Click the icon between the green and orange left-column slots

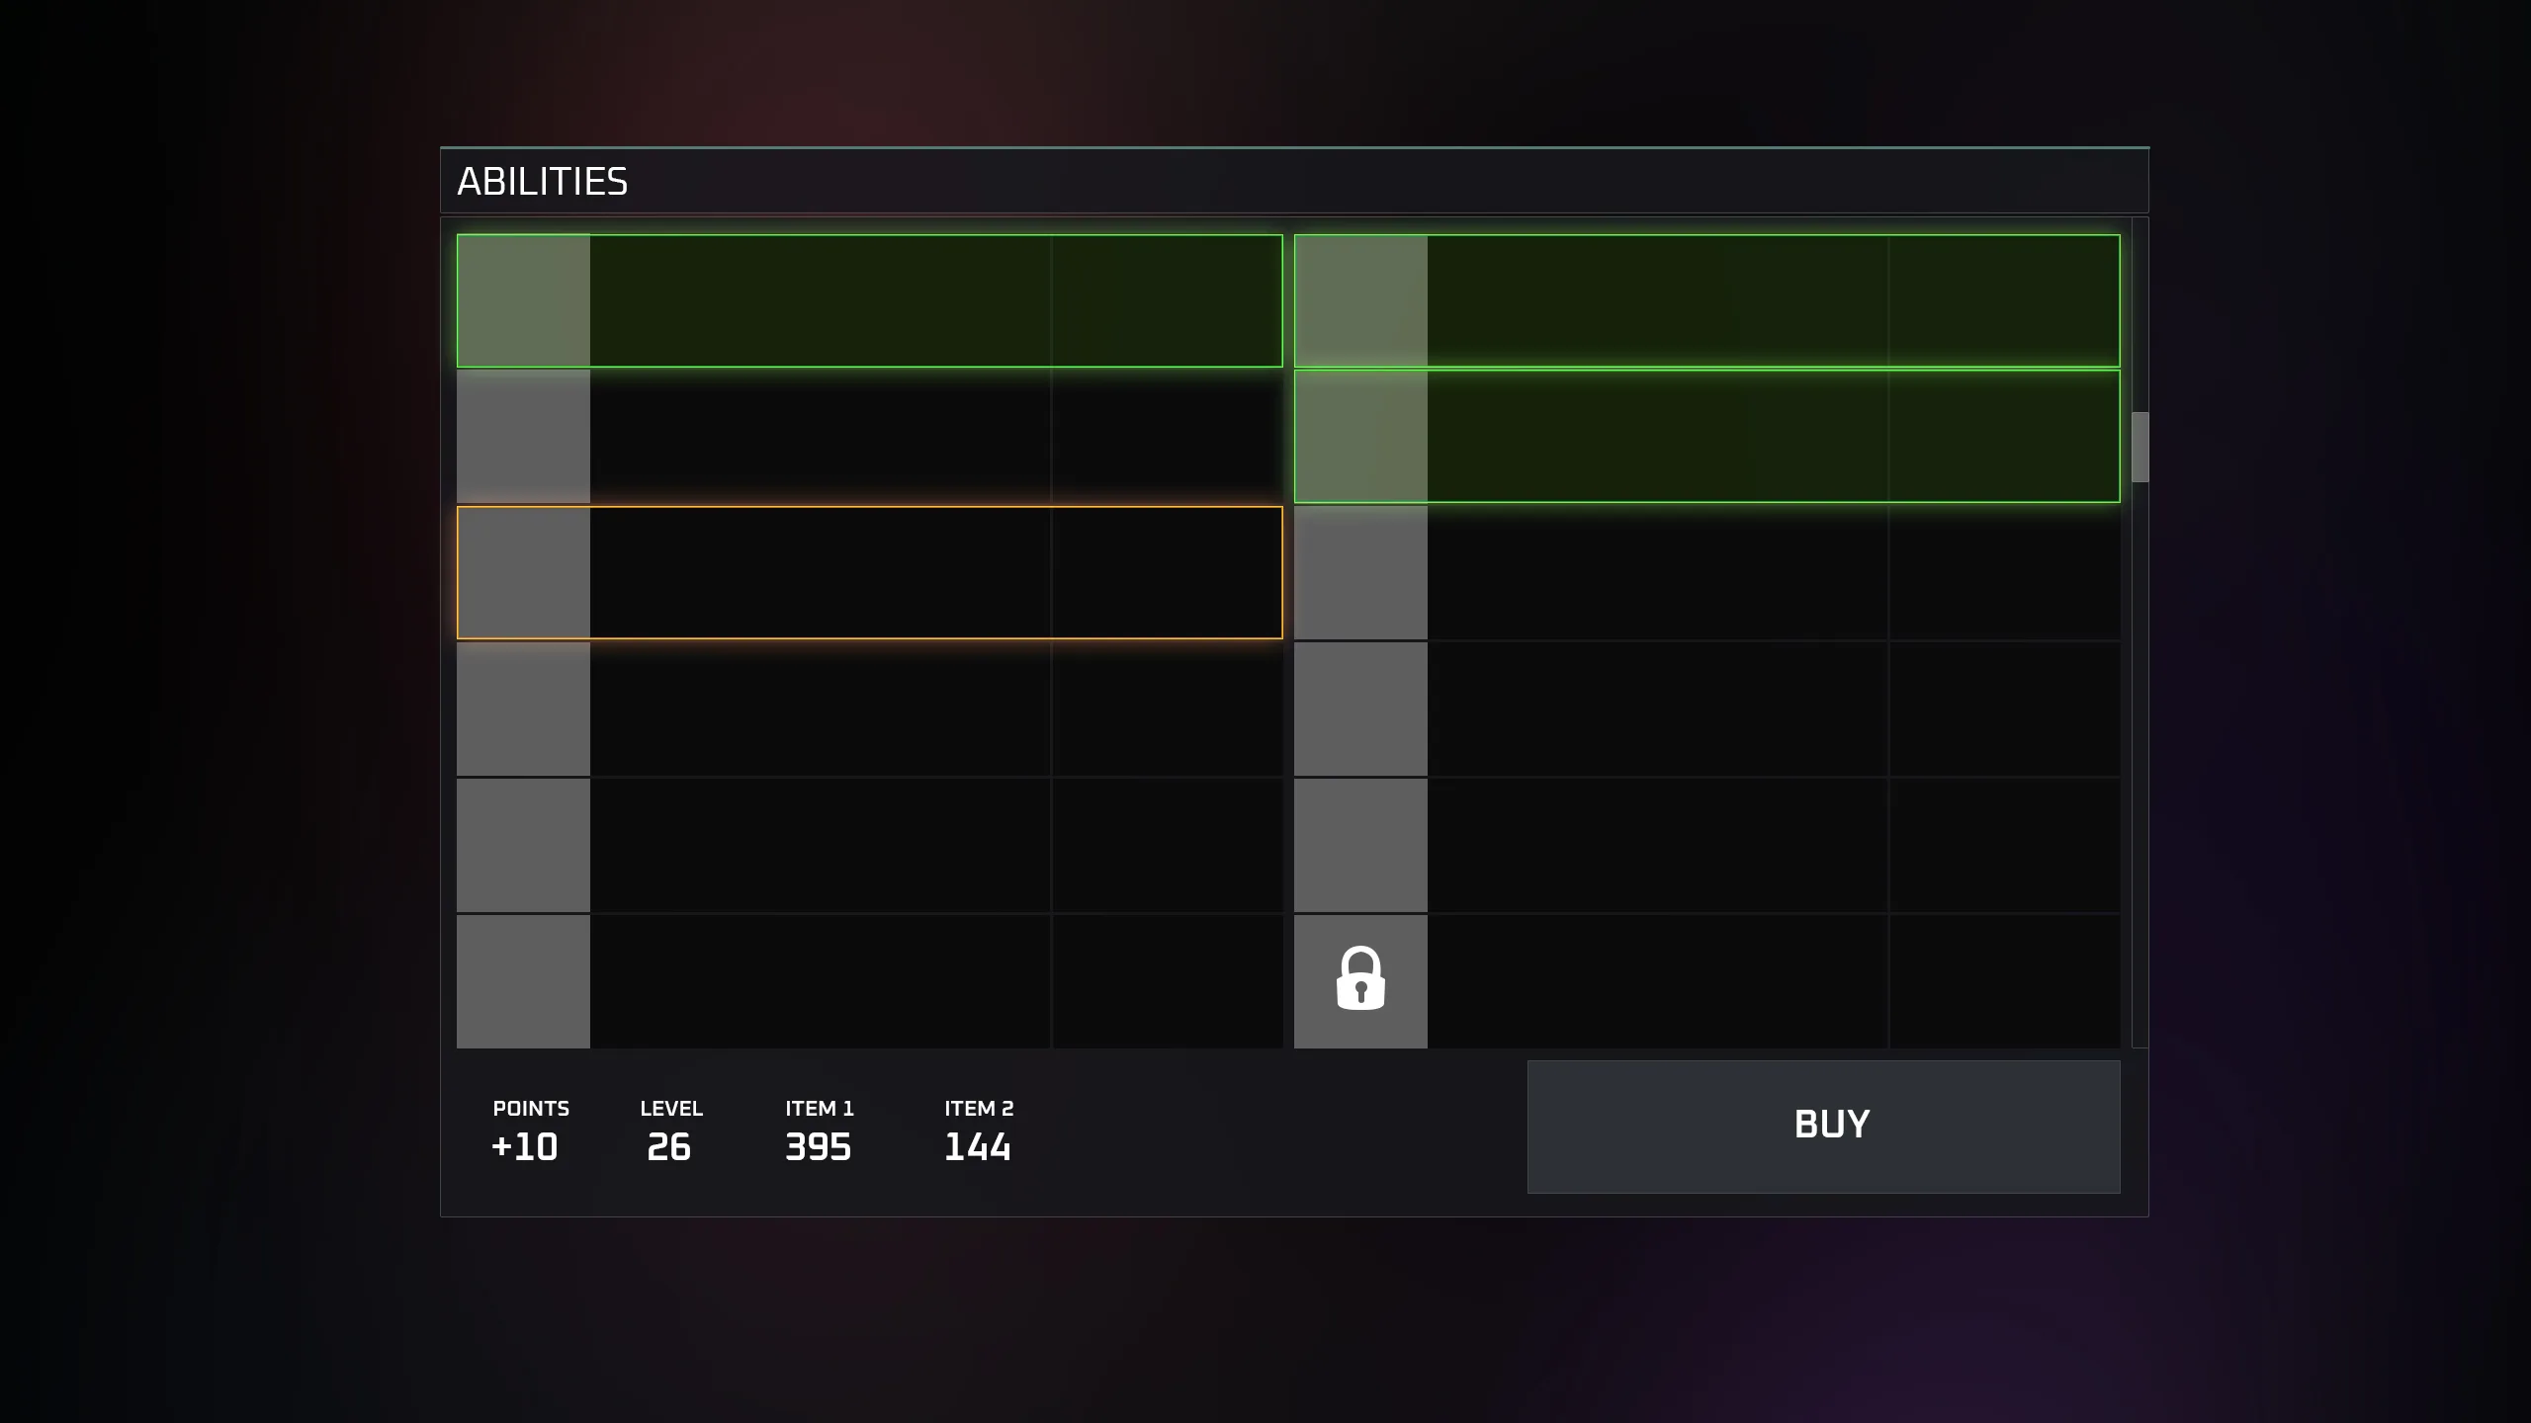[x=523, y=437]
